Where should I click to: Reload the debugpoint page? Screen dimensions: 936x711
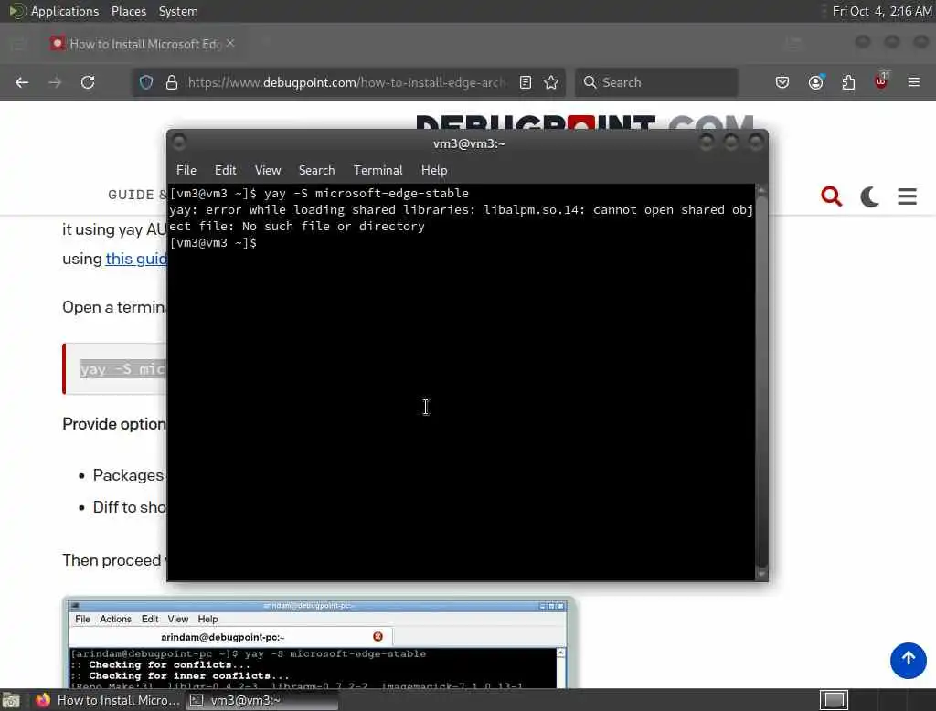click(x=88, y=82)
